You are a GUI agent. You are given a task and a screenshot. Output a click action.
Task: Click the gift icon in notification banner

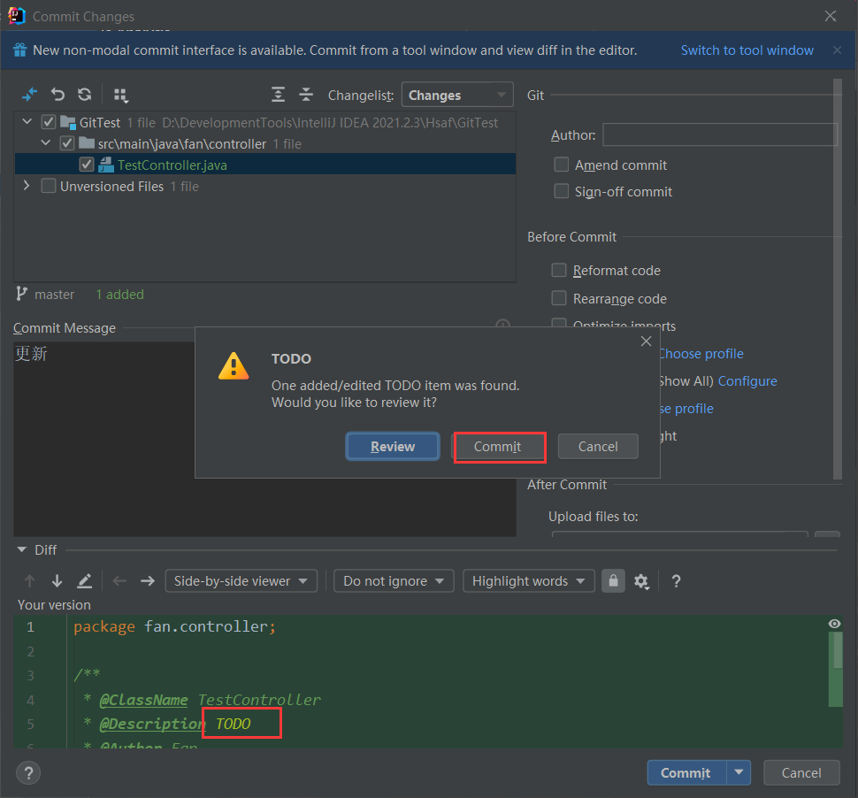tap(19, 50)
